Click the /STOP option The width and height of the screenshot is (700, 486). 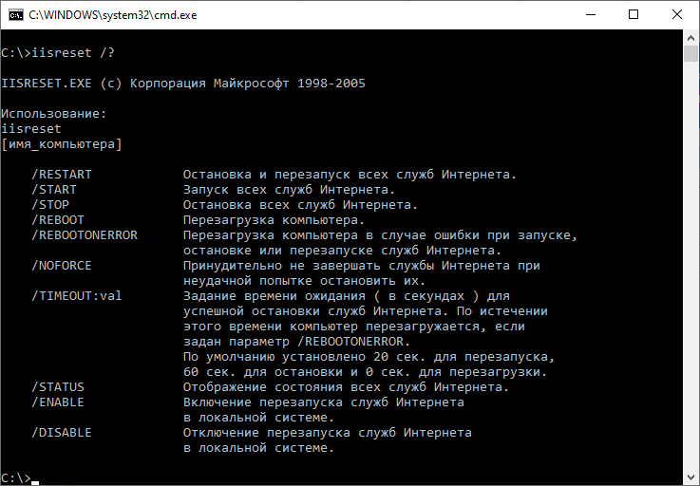50,205
